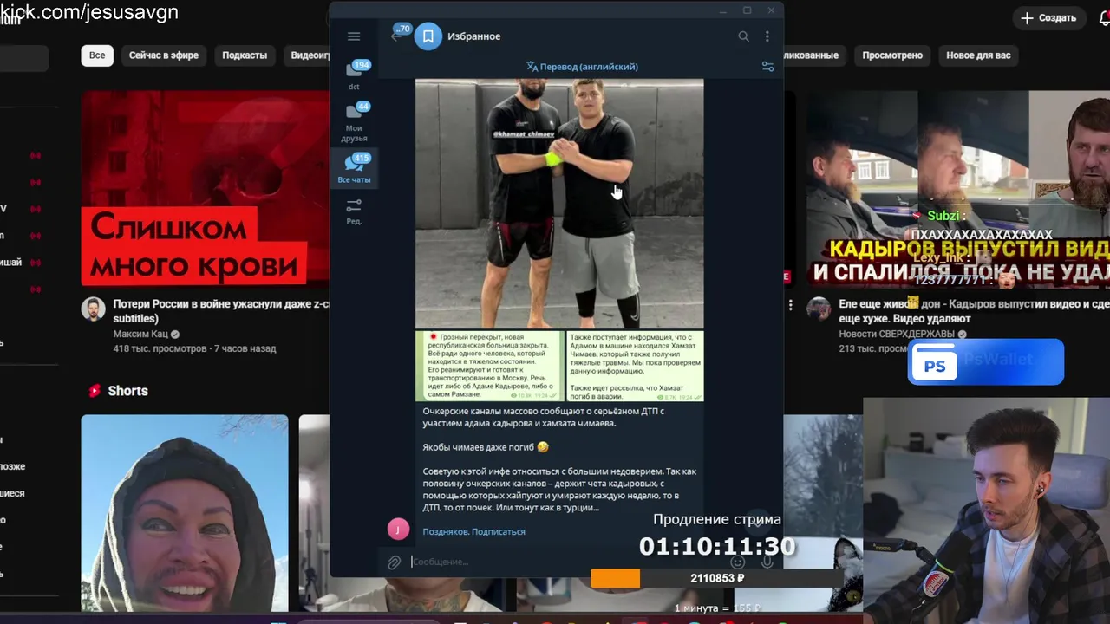Open left green screenshot about Грозный

pos(489,366)
